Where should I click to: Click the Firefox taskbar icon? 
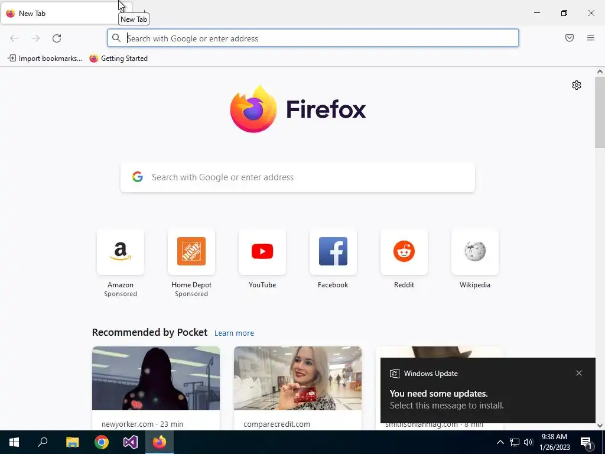pyautogui.click(x=160, y=442)
